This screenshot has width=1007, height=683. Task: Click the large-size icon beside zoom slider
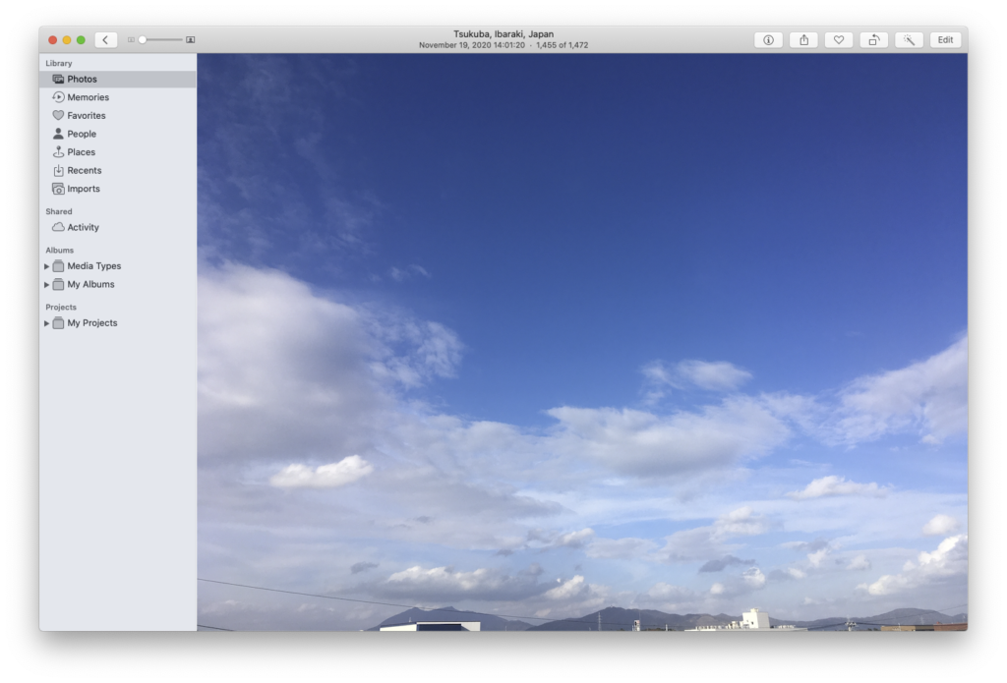coord(191,40)
